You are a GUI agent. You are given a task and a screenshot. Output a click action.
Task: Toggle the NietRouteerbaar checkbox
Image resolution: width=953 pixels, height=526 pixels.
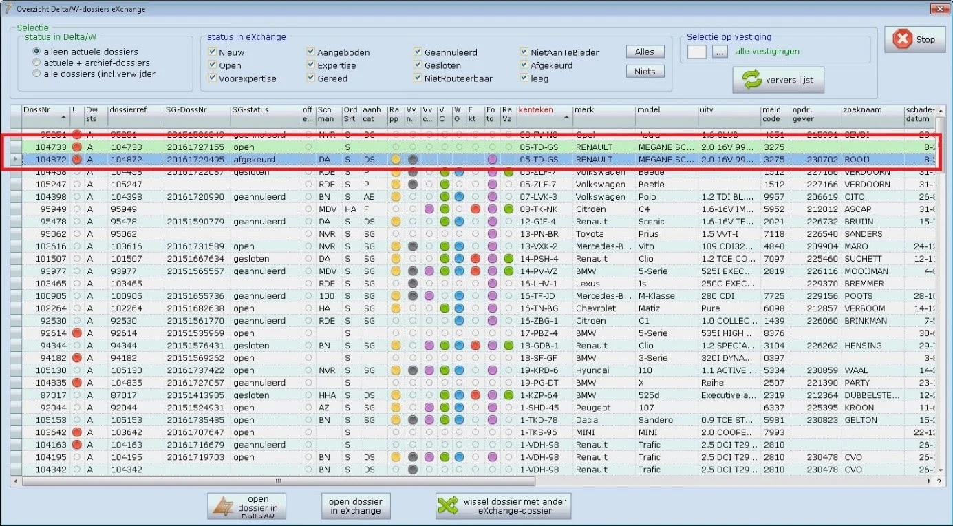[418, 78]
